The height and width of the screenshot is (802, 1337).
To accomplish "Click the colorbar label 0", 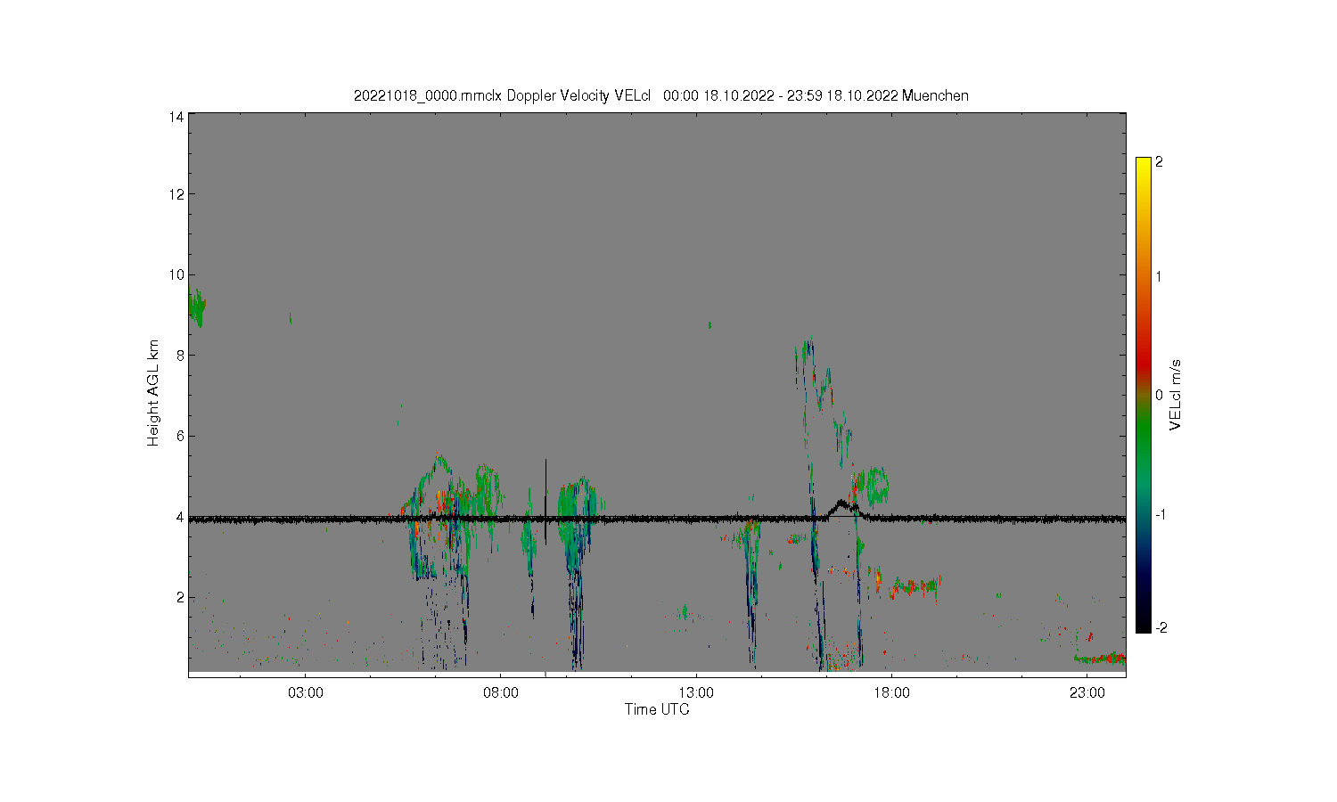I will (x=1160, y=395).
